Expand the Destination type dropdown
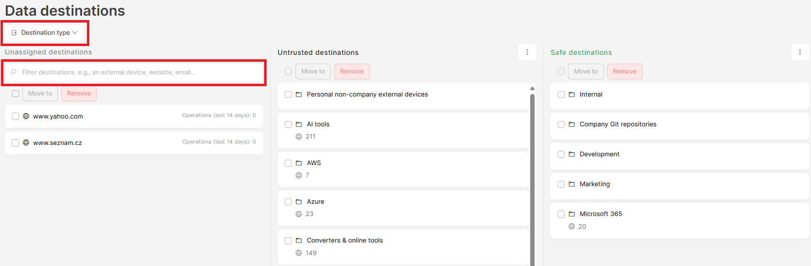Image resolution: width=811 pixels, height=266 pixels. (45, 33)
